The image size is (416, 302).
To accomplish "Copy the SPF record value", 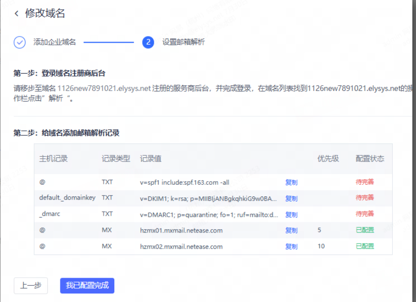I will pyautogui.click(x=292, y=182).
